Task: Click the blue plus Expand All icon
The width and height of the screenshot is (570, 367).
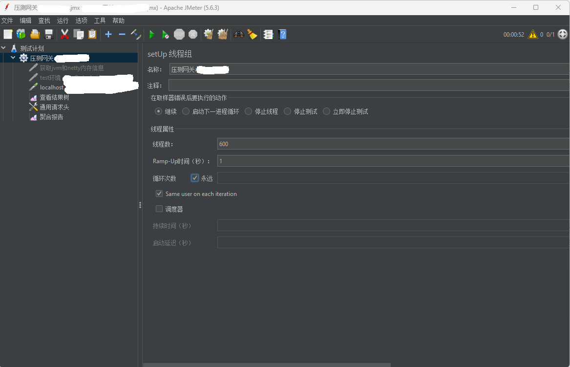Action: click(x=108, y=34)
